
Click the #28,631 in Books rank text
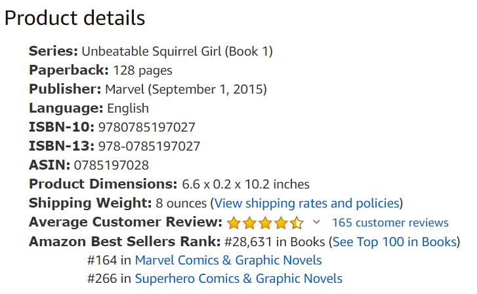point(275,242)
